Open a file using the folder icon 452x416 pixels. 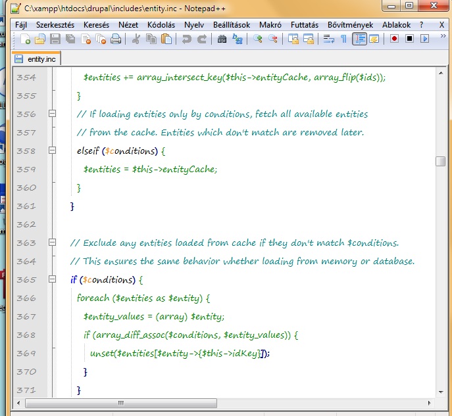tap(40, 39)
